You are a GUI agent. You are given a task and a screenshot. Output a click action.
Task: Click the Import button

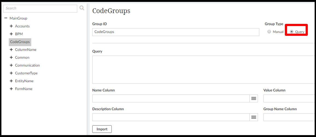click(102, 129)
